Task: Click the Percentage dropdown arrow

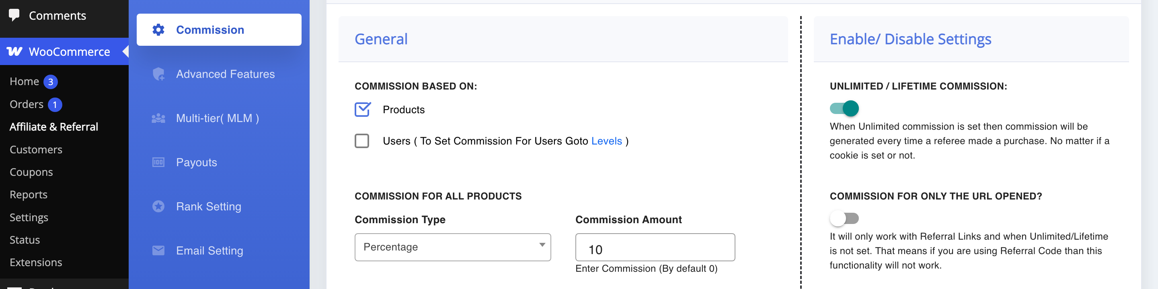Action: pyautogui.click(x=542, y=245)
